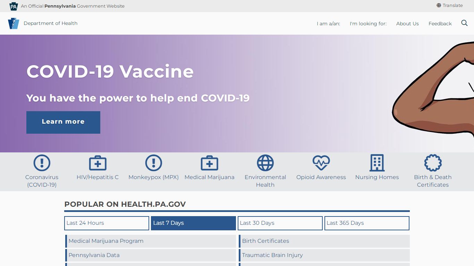Click the Learn more button
This screenshot has width=474, height=266.
[x=63, y=122]
